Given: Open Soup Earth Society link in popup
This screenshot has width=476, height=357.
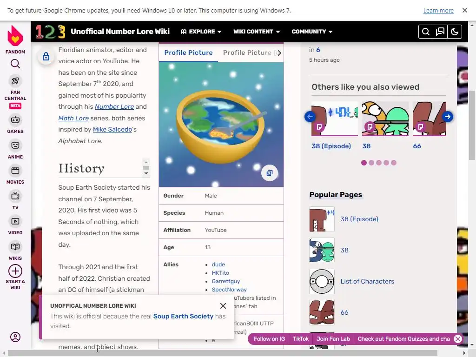Looking at the screenshot, I should pos(183,316).
